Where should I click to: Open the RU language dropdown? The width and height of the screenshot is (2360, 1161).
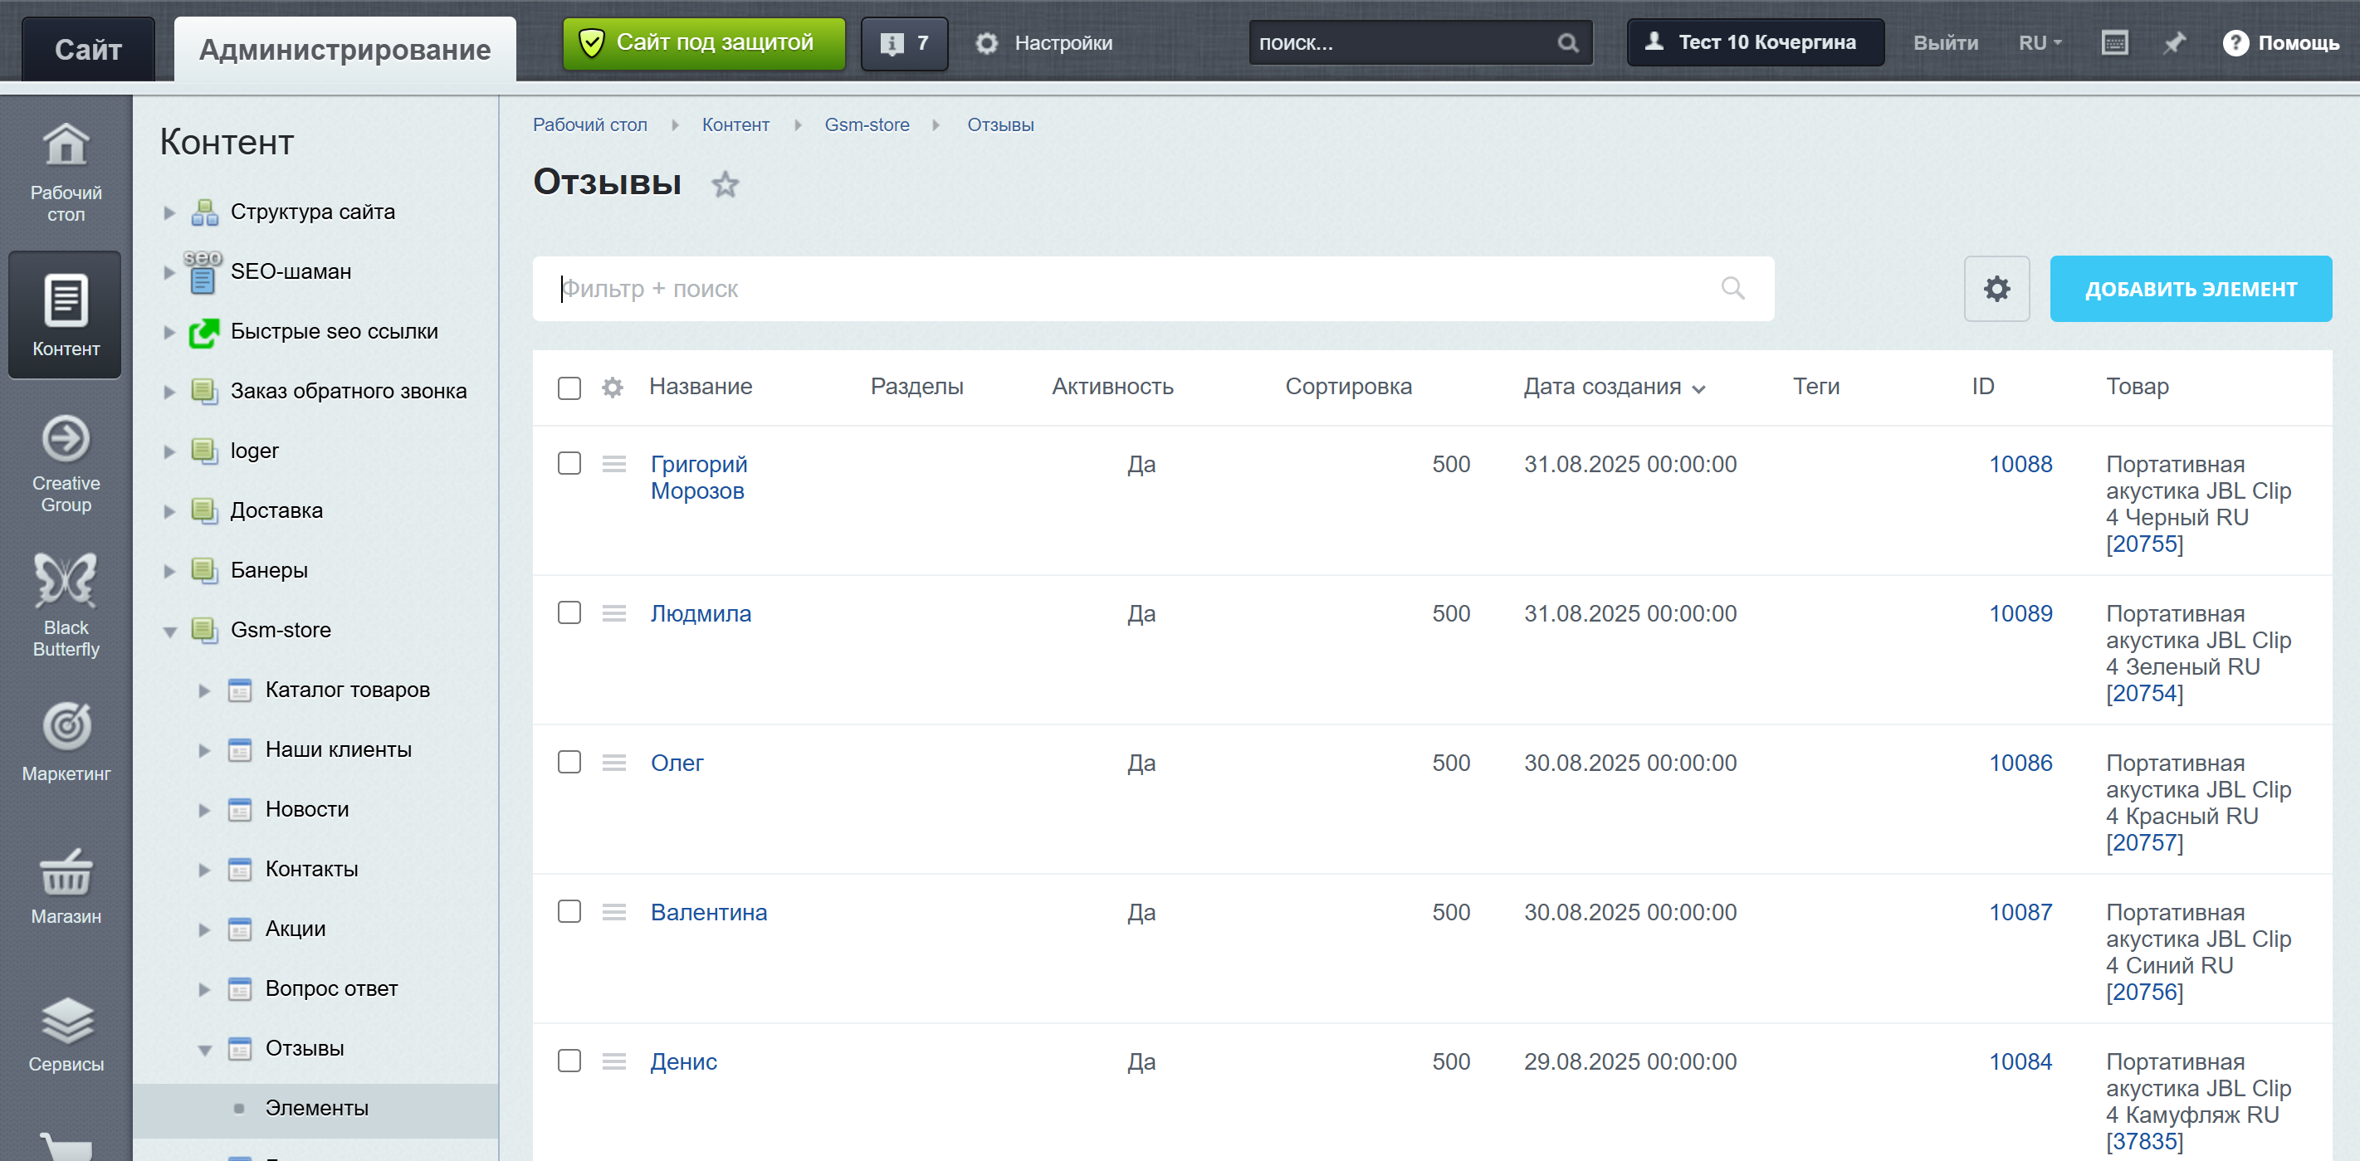click(x=2040, y=43)
